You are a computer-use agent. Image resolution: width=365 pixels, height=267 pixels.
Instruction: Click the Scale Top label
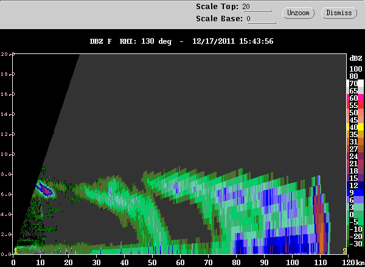coord(217,7)
